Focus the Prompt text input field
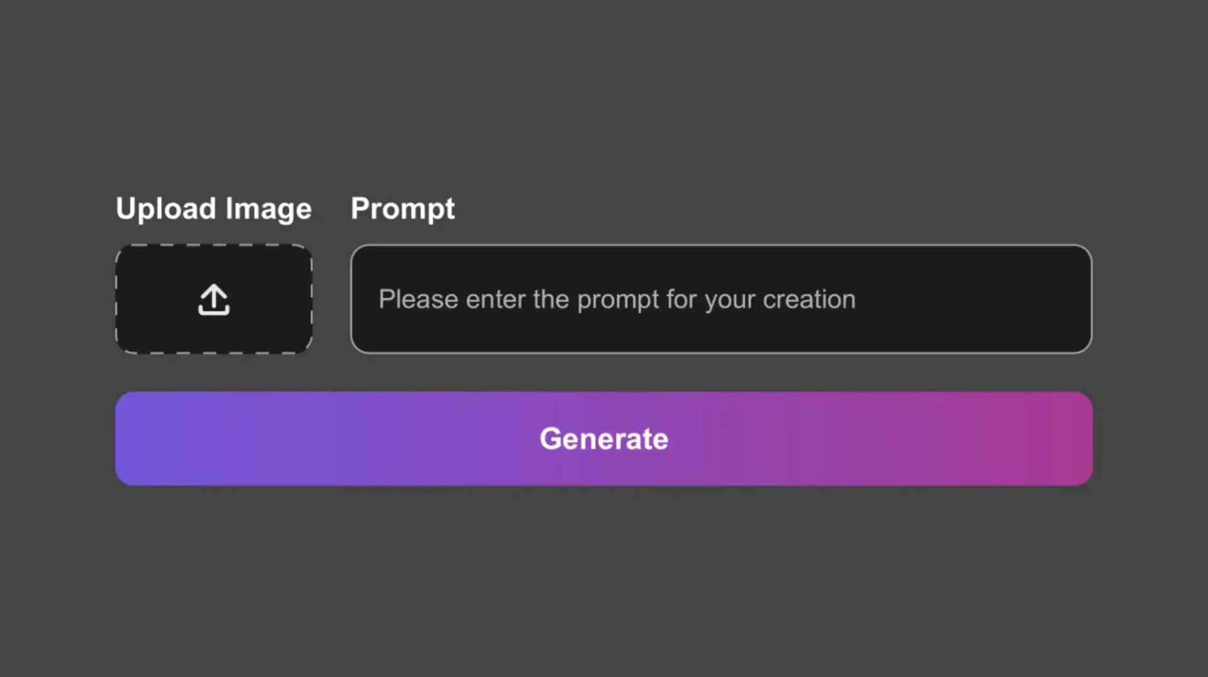 click(721, 299)
